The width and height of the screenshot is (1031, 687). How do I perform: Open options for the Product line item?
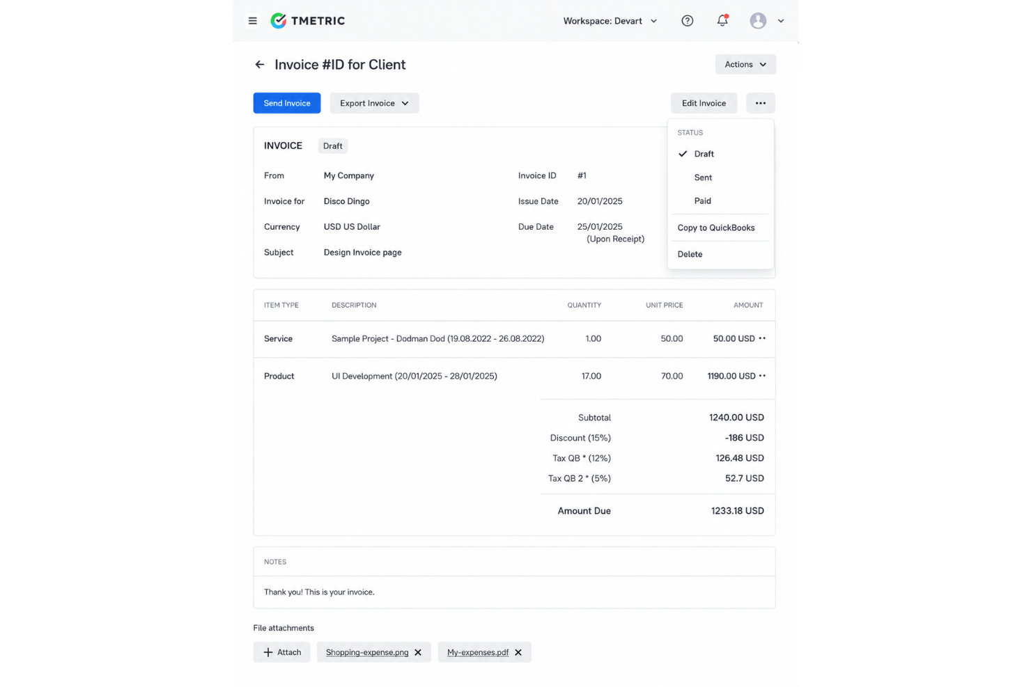pos(762,376)
